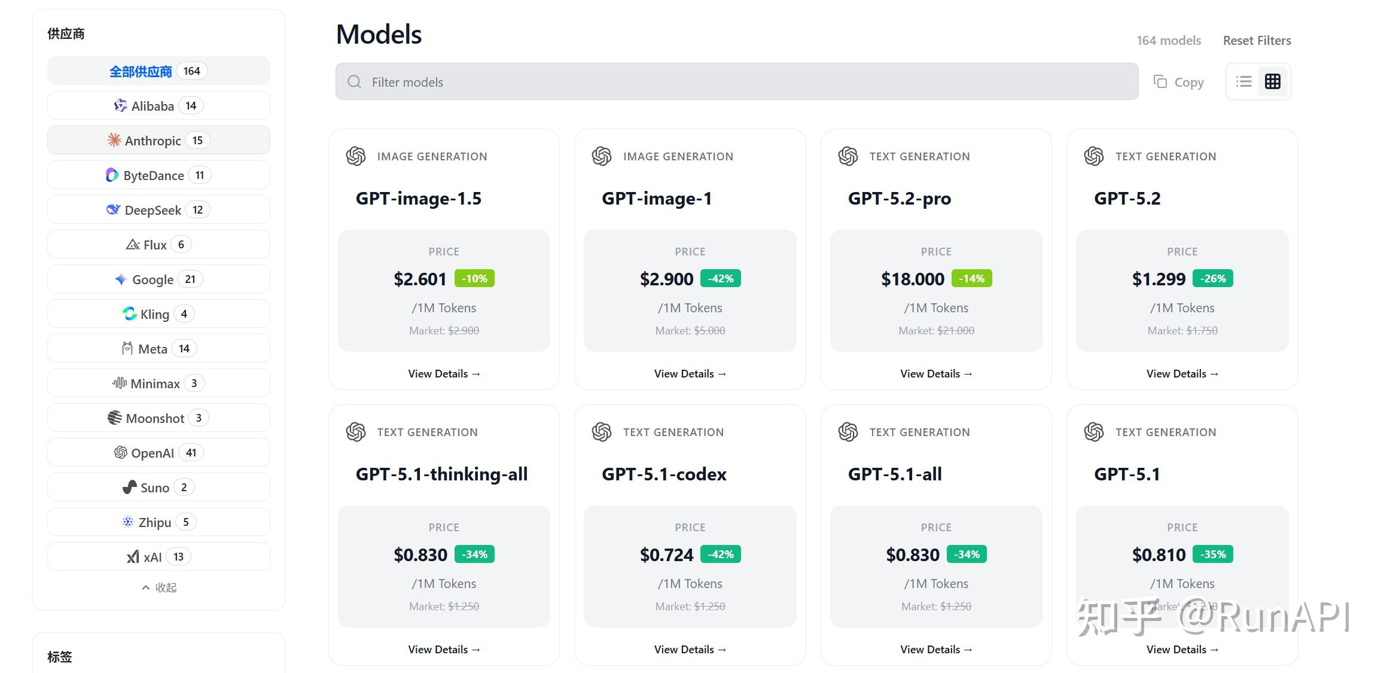Switch to grid view layout
This screenshot has height=673, width=1387.
point(1273,81)
